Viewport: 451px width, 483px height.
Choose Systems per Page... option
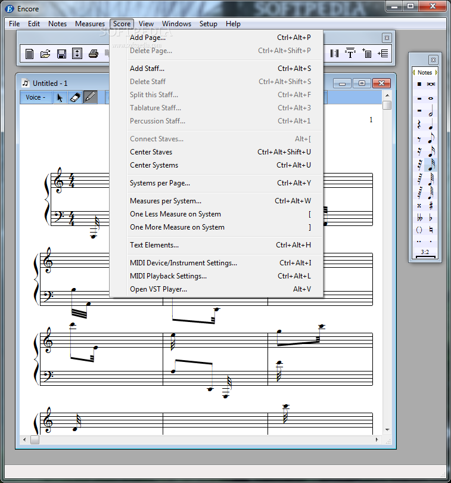click(x=216, y=183)
